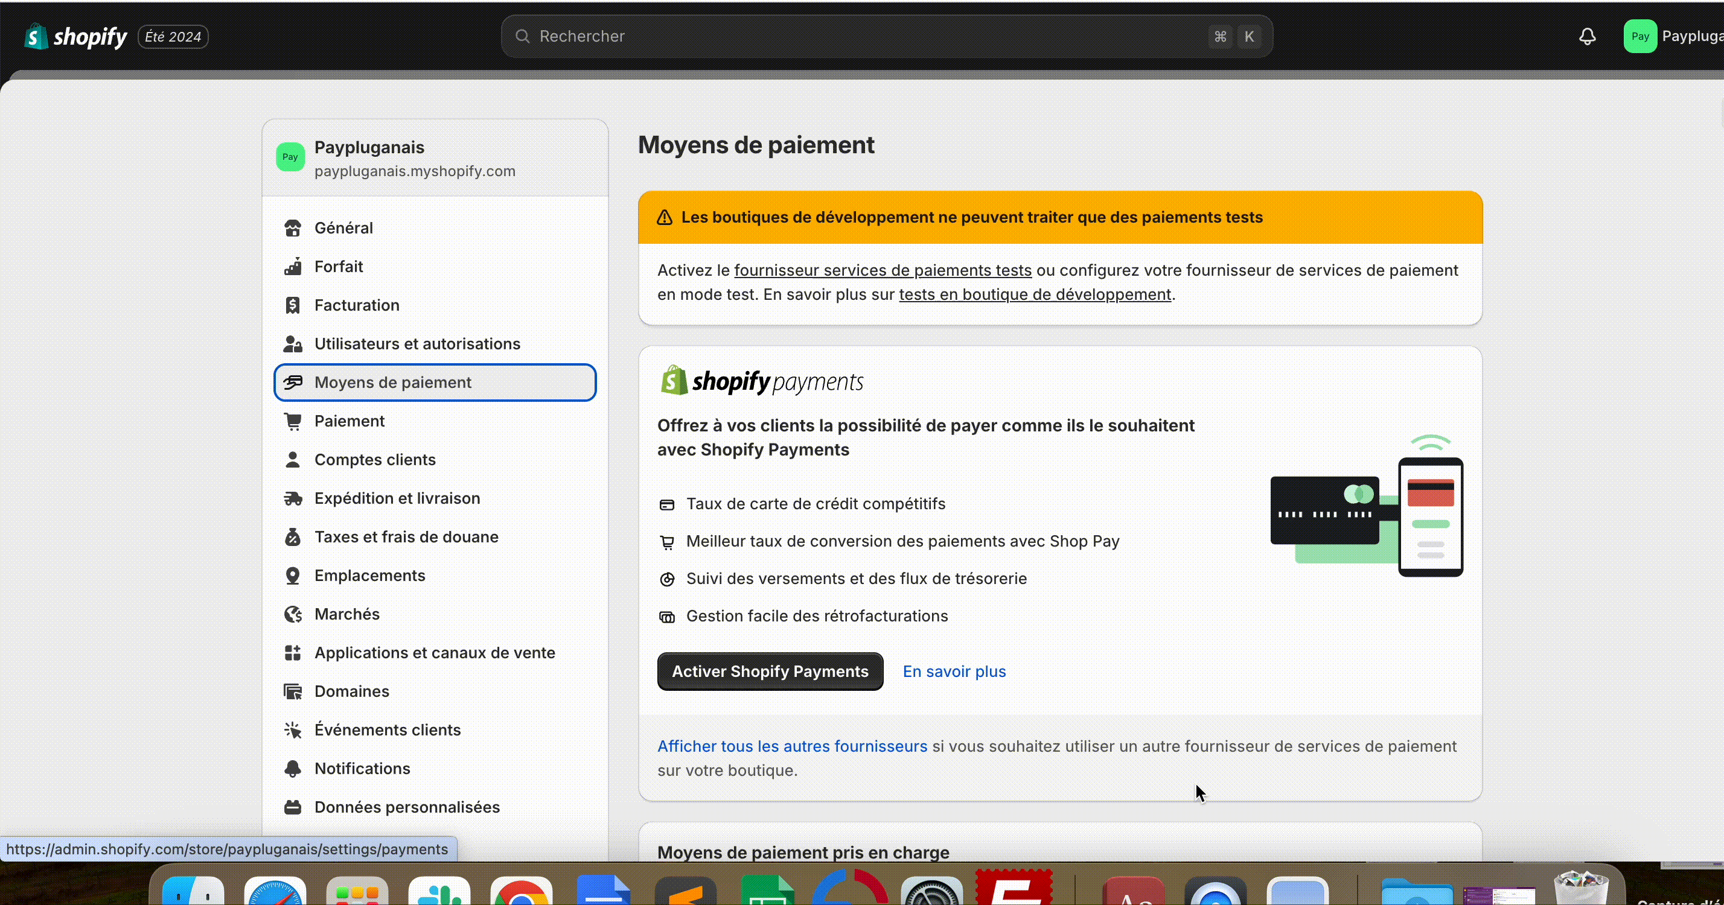Viewport: 1724px width, 905px height.
Task: Click the Taux de carte de crédit compétitifs text
Action: click(816, 504)
